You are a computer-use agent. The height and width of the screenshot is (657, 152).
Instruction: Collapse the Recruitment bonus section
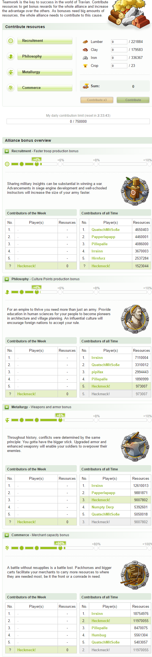tap(7, 151)
